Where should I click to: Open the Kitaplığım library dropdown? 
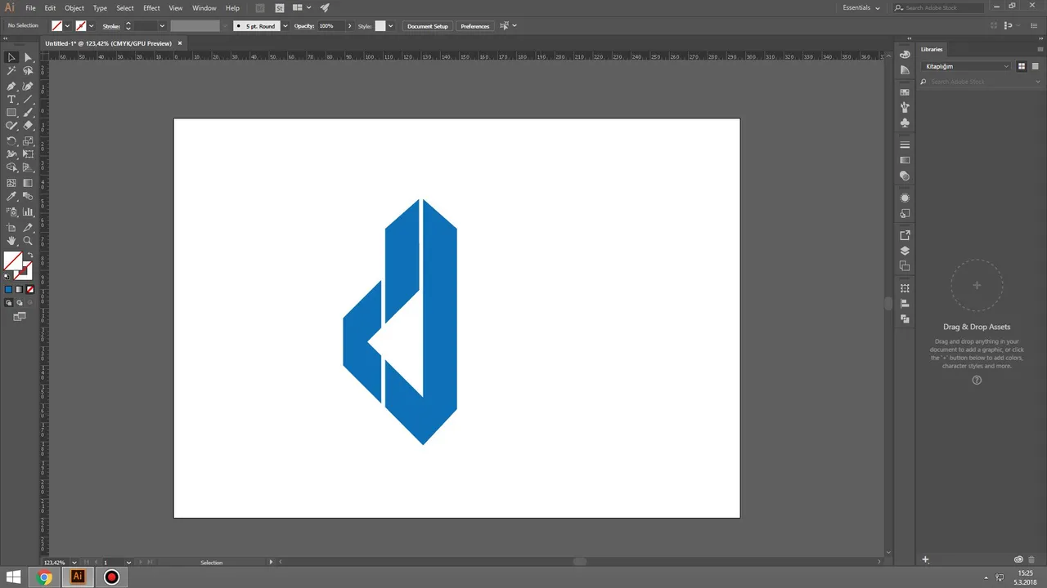967,66
